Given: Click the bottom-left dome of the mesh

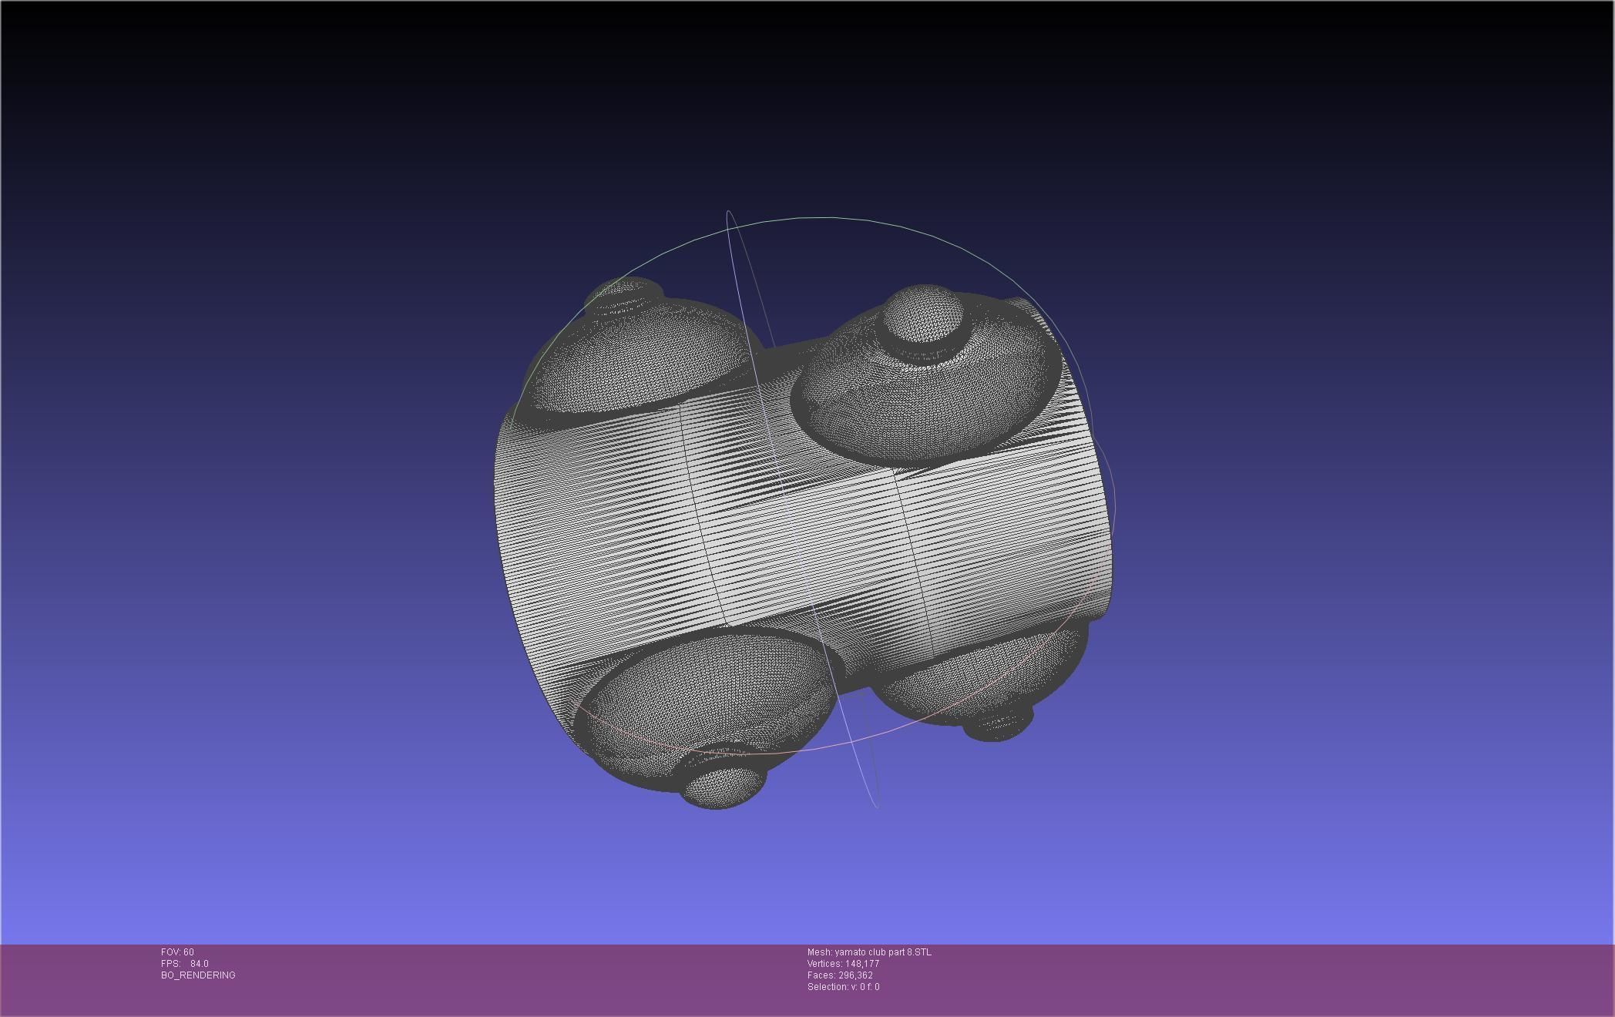Looking at the screenshot, I should [705, 697].
